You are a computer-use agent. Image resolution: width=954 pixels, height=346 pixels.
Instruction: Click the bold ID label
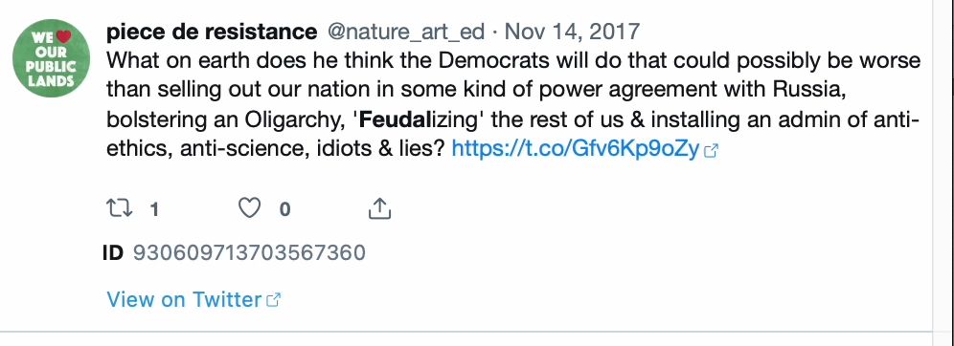point(113,252)
